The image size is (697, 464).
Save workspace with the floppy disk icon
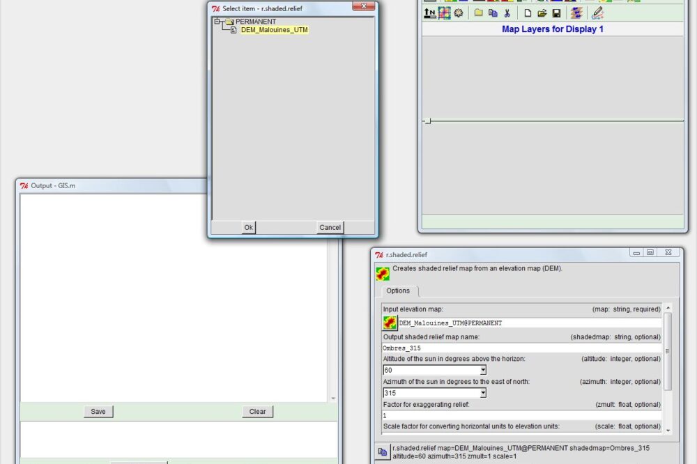[x=556, y=13]
